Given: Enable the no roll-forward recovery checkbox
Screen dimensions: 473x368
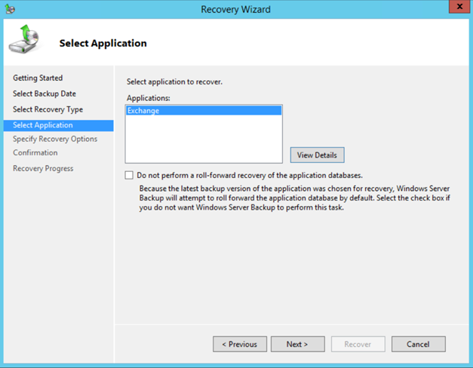Looking at the screenshot, I should [130, 175].
